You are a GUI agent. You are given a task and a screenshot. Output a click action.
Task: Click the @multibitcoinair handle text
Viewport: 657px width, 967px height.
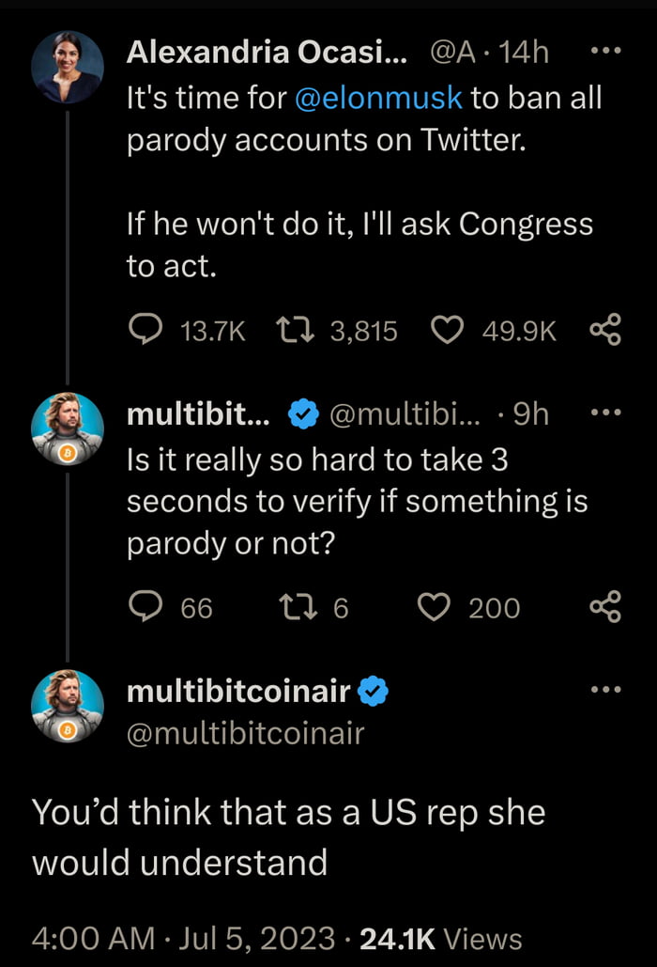[248, 733]
